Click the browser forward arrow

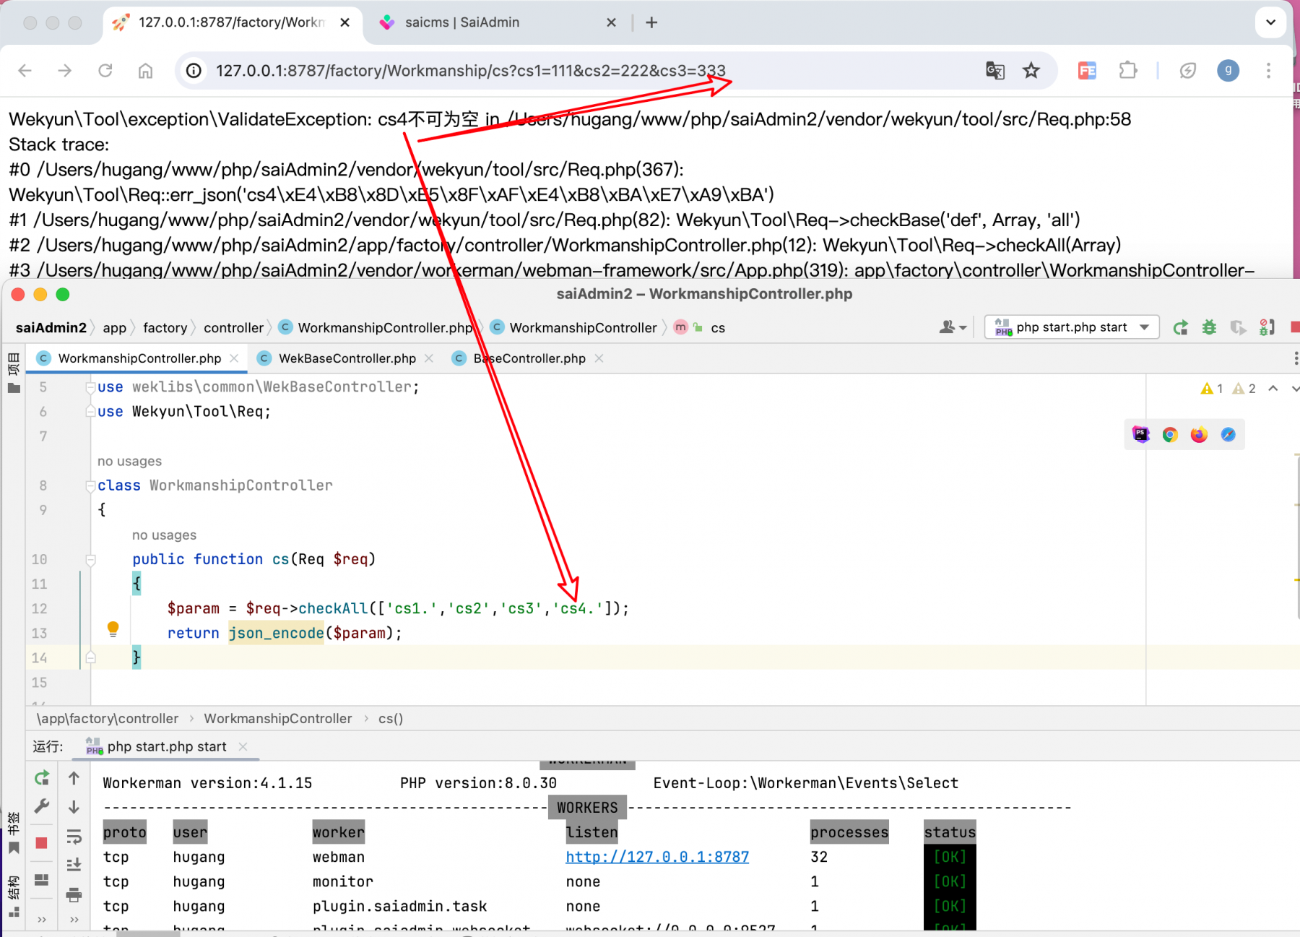click(65, 70)
